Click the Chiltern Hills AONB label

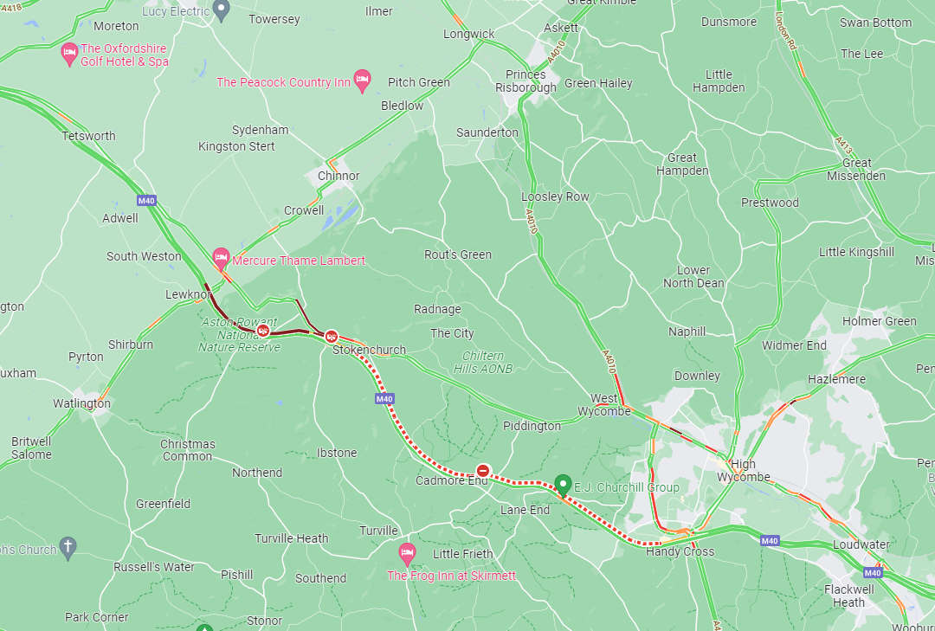point(482,362)
